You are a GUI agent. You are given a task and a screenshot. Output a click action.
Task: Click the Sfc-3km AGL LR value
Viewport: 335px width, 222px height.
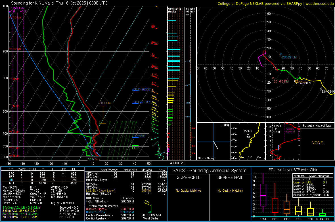click(21, 208)
